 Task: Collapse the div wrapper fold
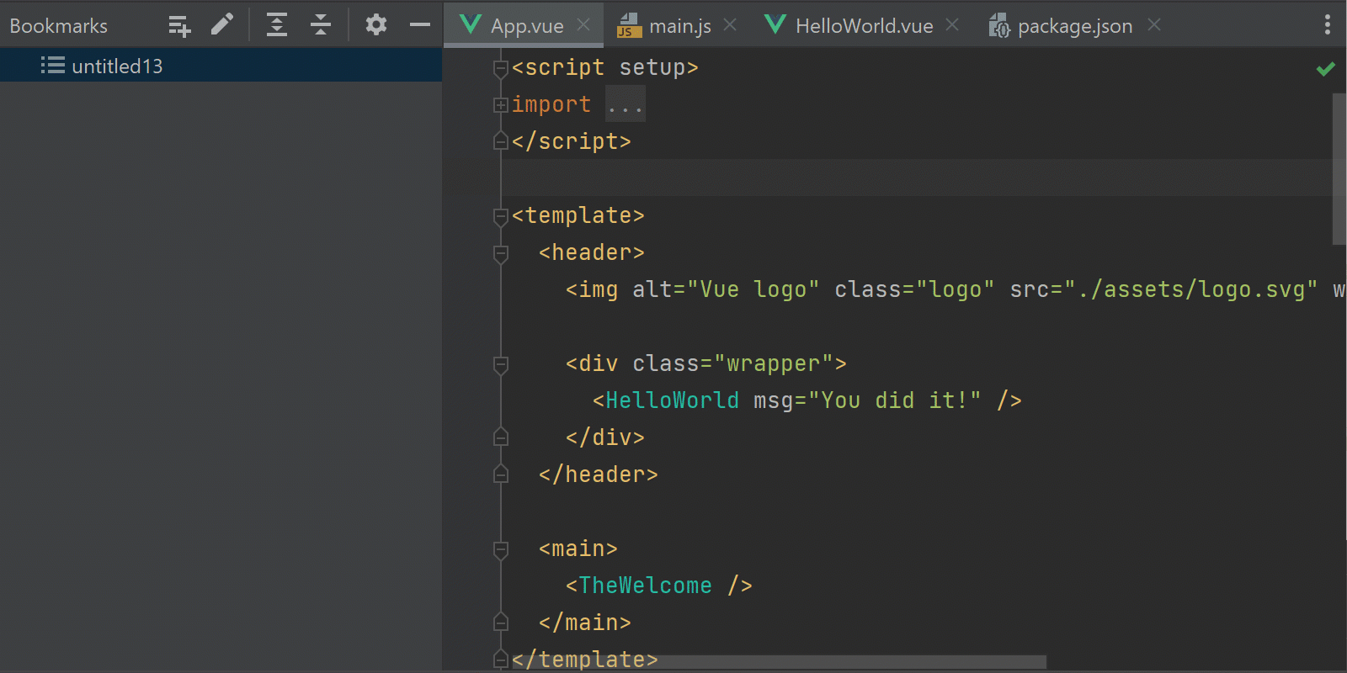[x=501, y=364]
